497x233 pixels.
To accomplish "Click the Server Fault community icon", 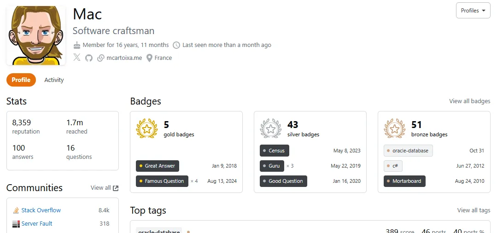I will (16, 224).
